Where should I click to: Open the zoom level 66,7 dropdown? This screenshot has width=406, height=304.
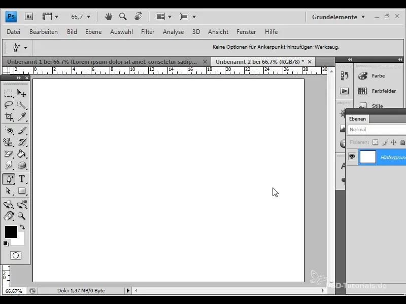[x=88, y=17]
